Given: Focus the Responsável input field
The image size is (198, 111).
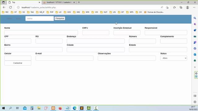Looking at the screenshot, I should (166, 32).
